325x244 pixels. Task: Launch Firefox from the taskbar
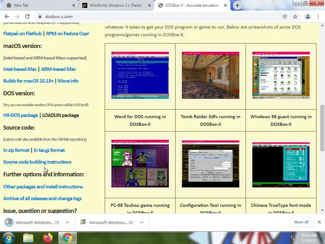[48, 238]
